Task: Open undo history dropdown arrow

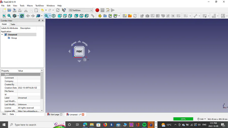Action: click(x=46, y=10)
